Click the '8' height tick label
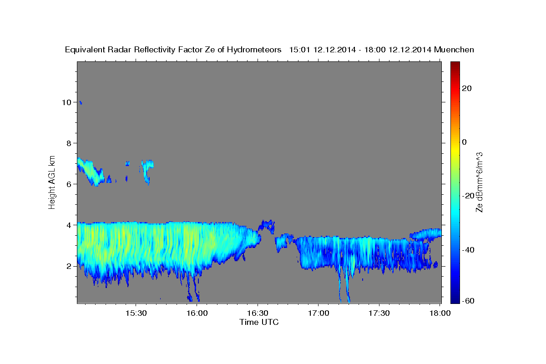The image size is (546, 364). [69, 143]
